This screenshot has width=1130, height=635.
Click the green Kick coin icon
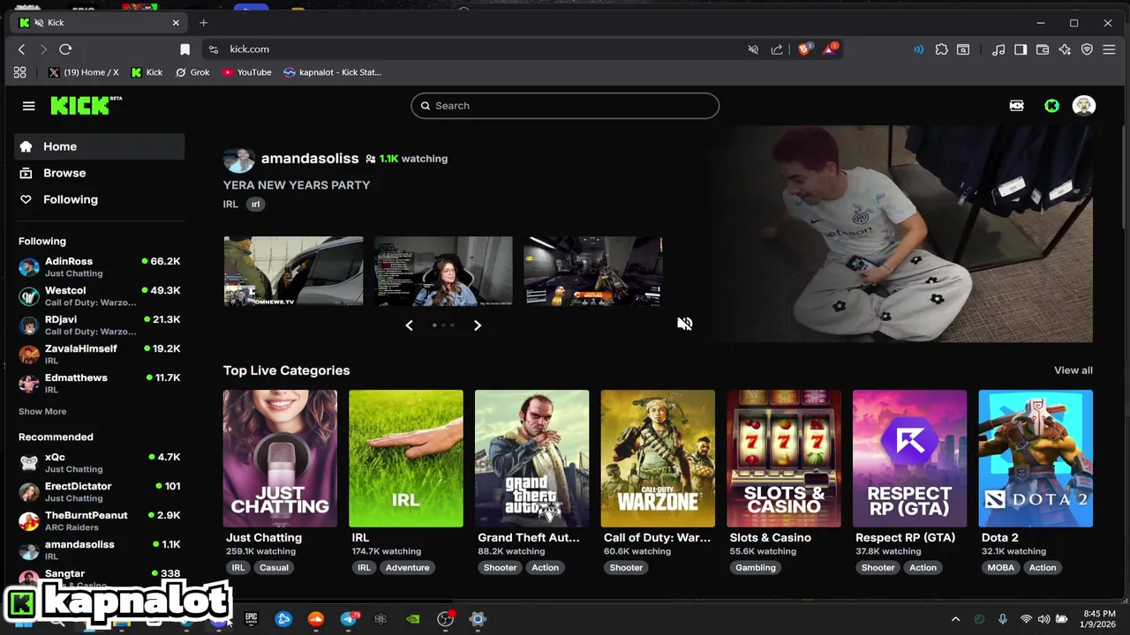[x=1051, y=106]
